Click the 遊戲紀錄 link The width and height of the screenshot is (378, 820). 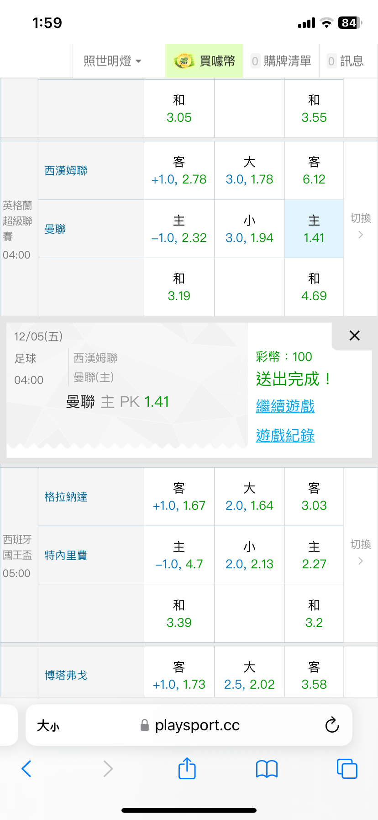click(285, 435)
